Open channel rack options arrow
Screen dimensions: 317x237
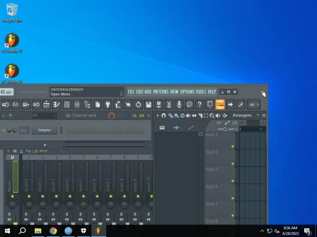3,115
